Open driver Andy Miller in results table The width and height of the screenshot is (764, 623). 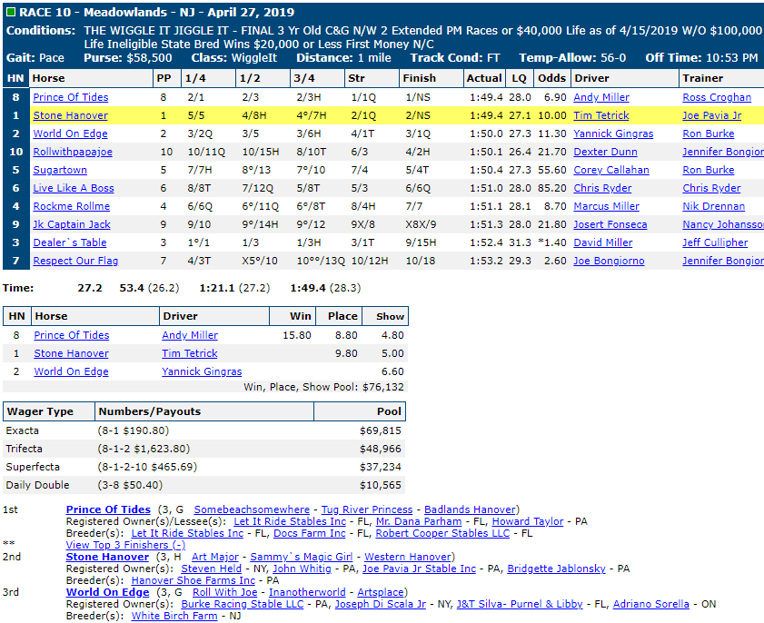[x=601, y=97]
